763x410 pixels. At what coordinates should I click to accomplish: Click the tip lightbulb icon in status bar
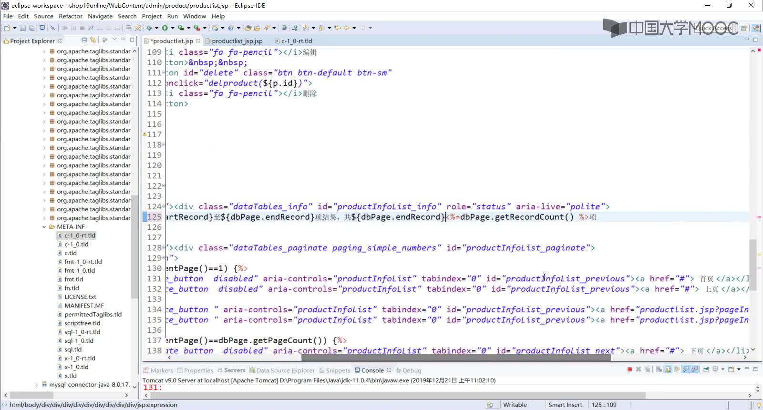(758, 405)
